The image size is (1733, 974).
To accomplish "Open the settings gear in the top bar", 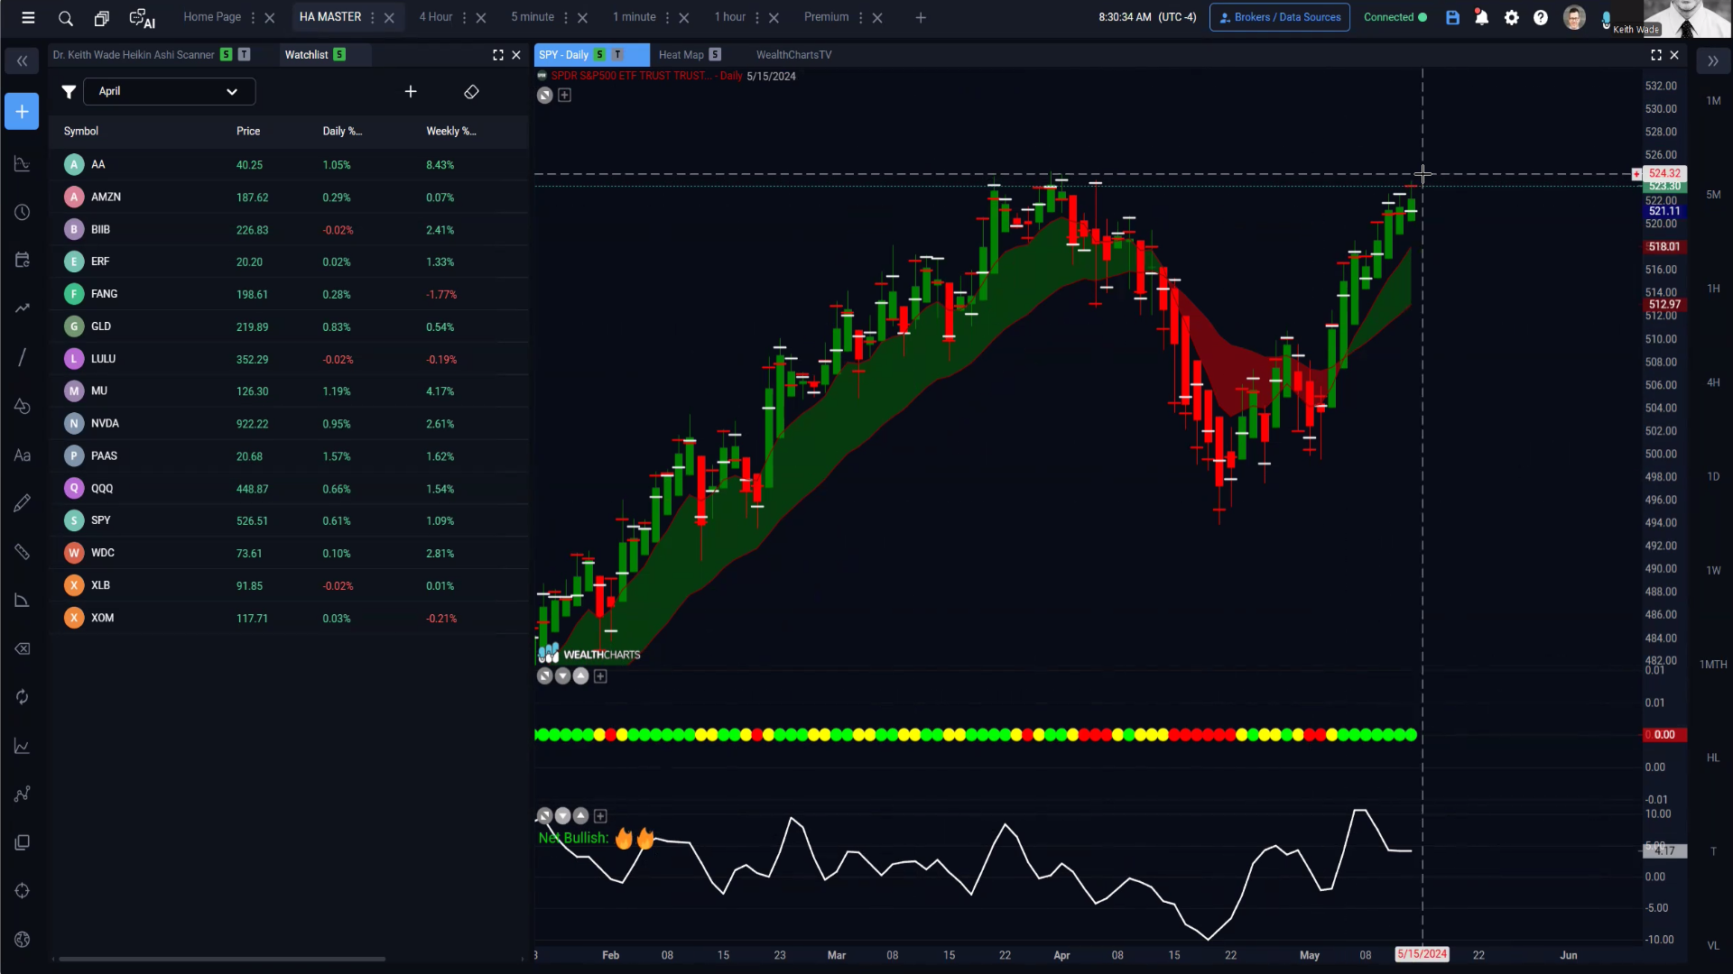I will coord(1511,17).
